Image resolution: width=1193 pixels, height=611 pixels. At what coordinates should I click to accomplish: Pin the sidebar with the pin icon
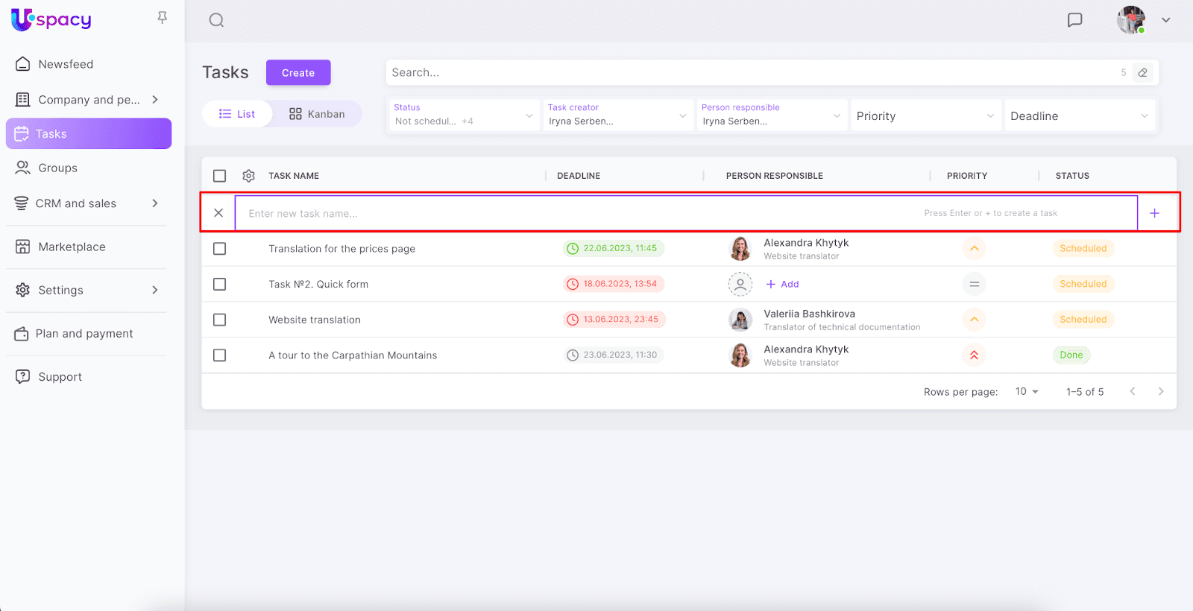[162, 17]
